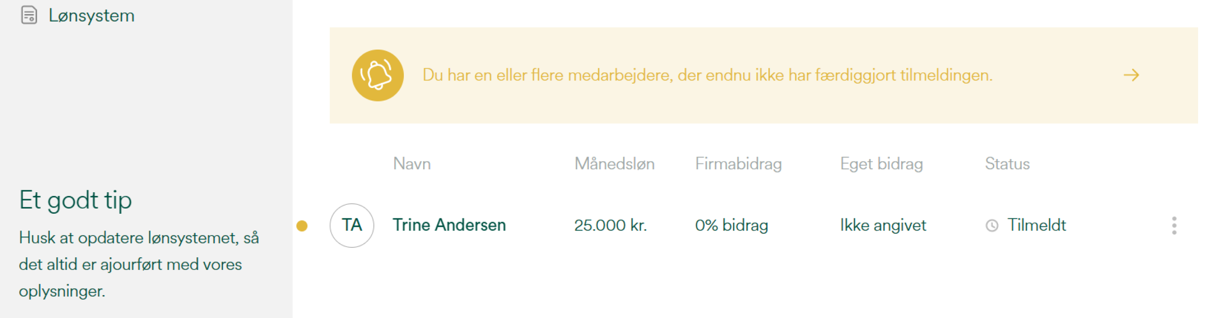
Task: Click the Månedsløn column header
Action: (x=614, y=164)
